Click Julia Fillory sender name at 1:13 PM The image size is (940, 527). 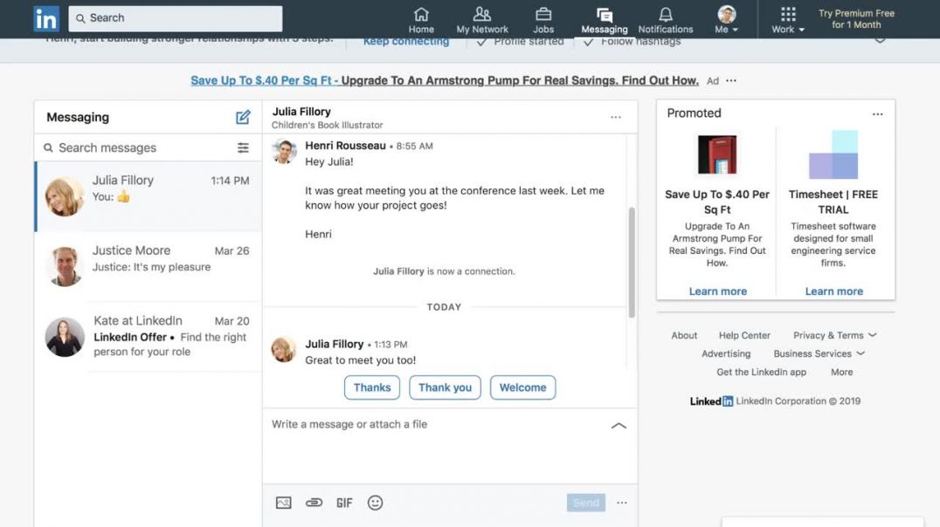[334, 345]
